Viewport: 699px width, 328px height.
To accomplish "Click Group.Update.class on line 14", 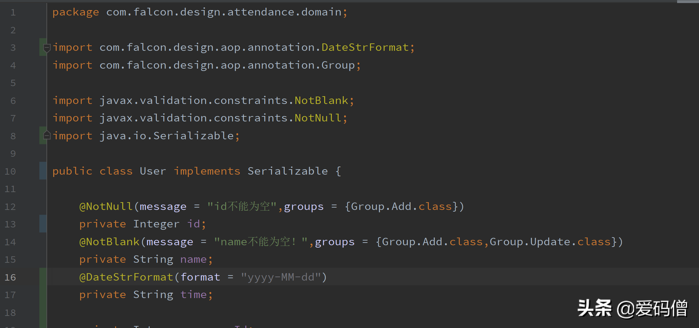I will point(550,242).
